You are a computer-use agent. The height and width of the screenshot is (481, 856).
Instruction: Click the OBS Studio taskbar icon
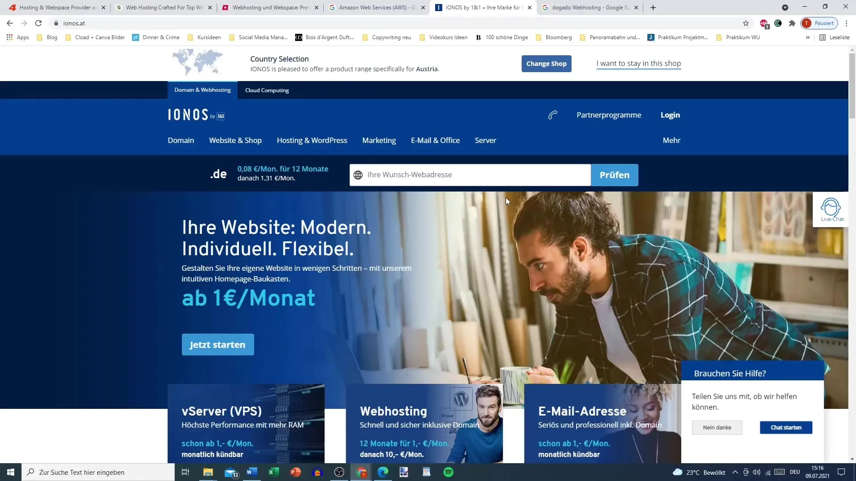click(x=339, y=472)
